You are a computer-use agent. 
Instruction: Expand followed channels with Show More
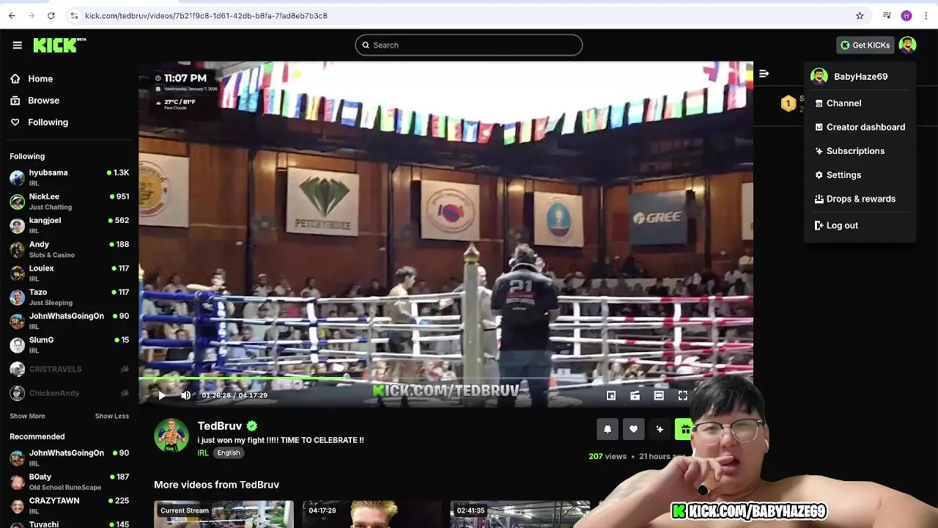pos(27,416)
